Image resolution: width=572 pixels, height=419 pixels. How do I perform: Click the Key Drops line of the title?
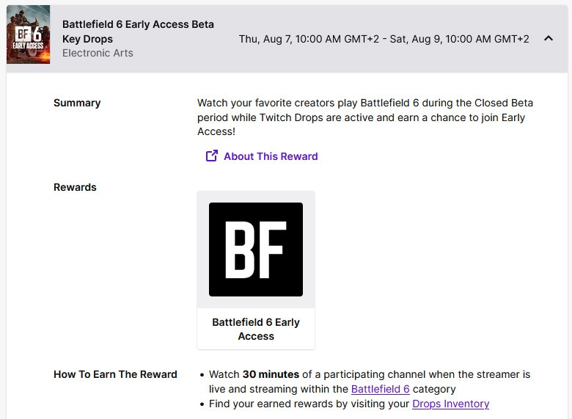[87, 39]
